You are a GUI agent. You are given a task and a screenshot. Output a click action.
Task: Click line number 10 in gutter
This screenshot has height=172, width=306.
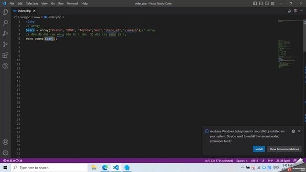pyautogui.click(x=18, y=60)
